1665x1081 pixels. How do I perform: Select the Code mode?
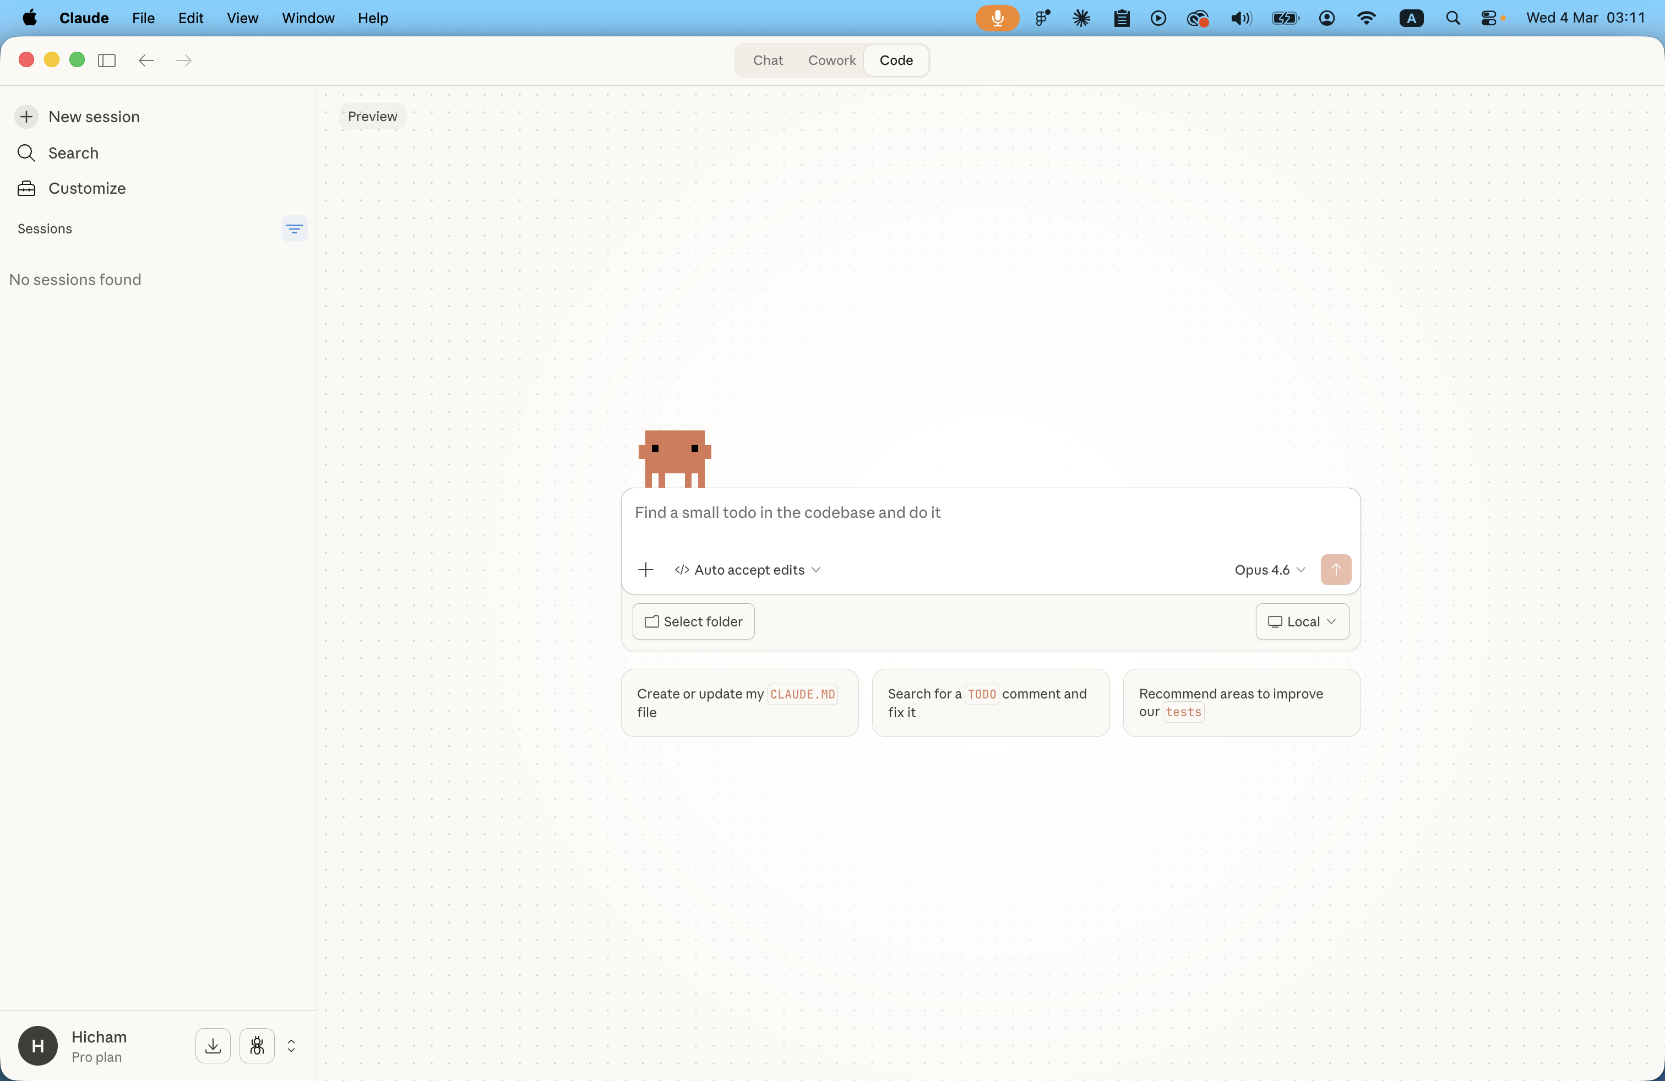[895, 60]
